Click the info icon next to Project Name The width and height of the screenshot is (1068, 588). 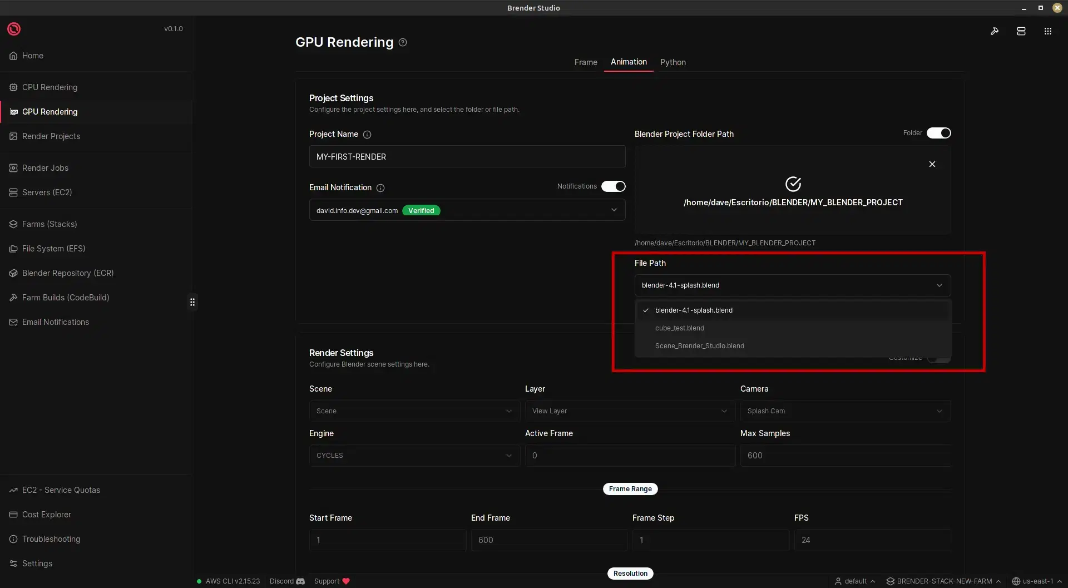(367, 135)
